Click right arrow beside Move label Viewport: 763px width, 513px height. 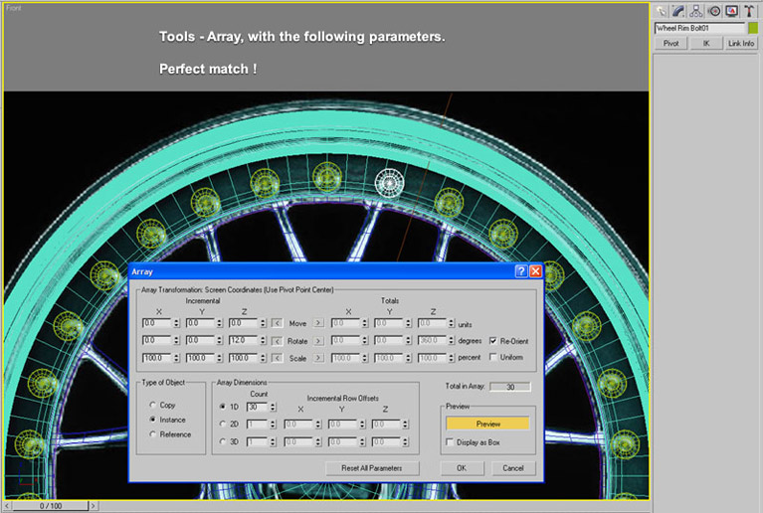tap(319, 323)
